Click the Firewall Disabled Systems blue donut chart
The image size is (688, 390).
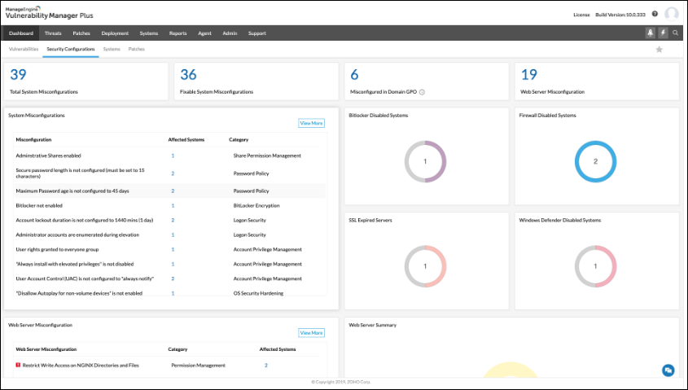pyautogui.click(x=595, y=162)
